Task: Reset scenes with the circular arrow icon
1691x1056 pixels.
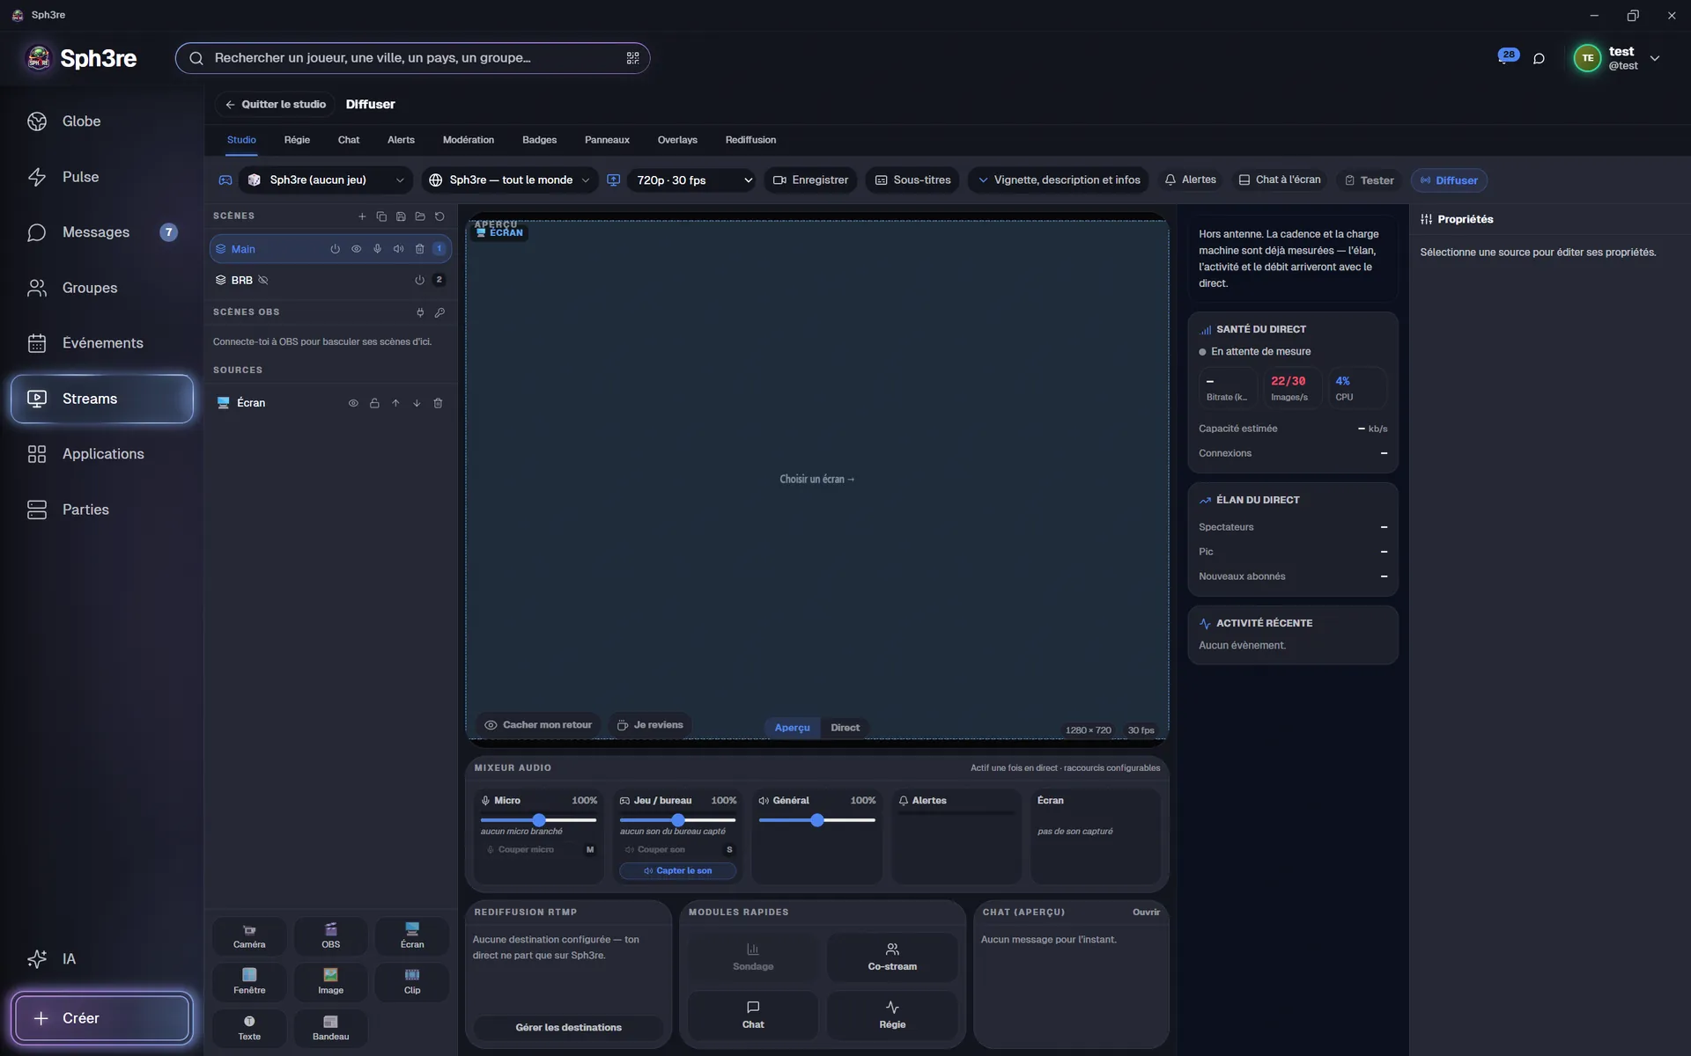Action: (439, 216)
